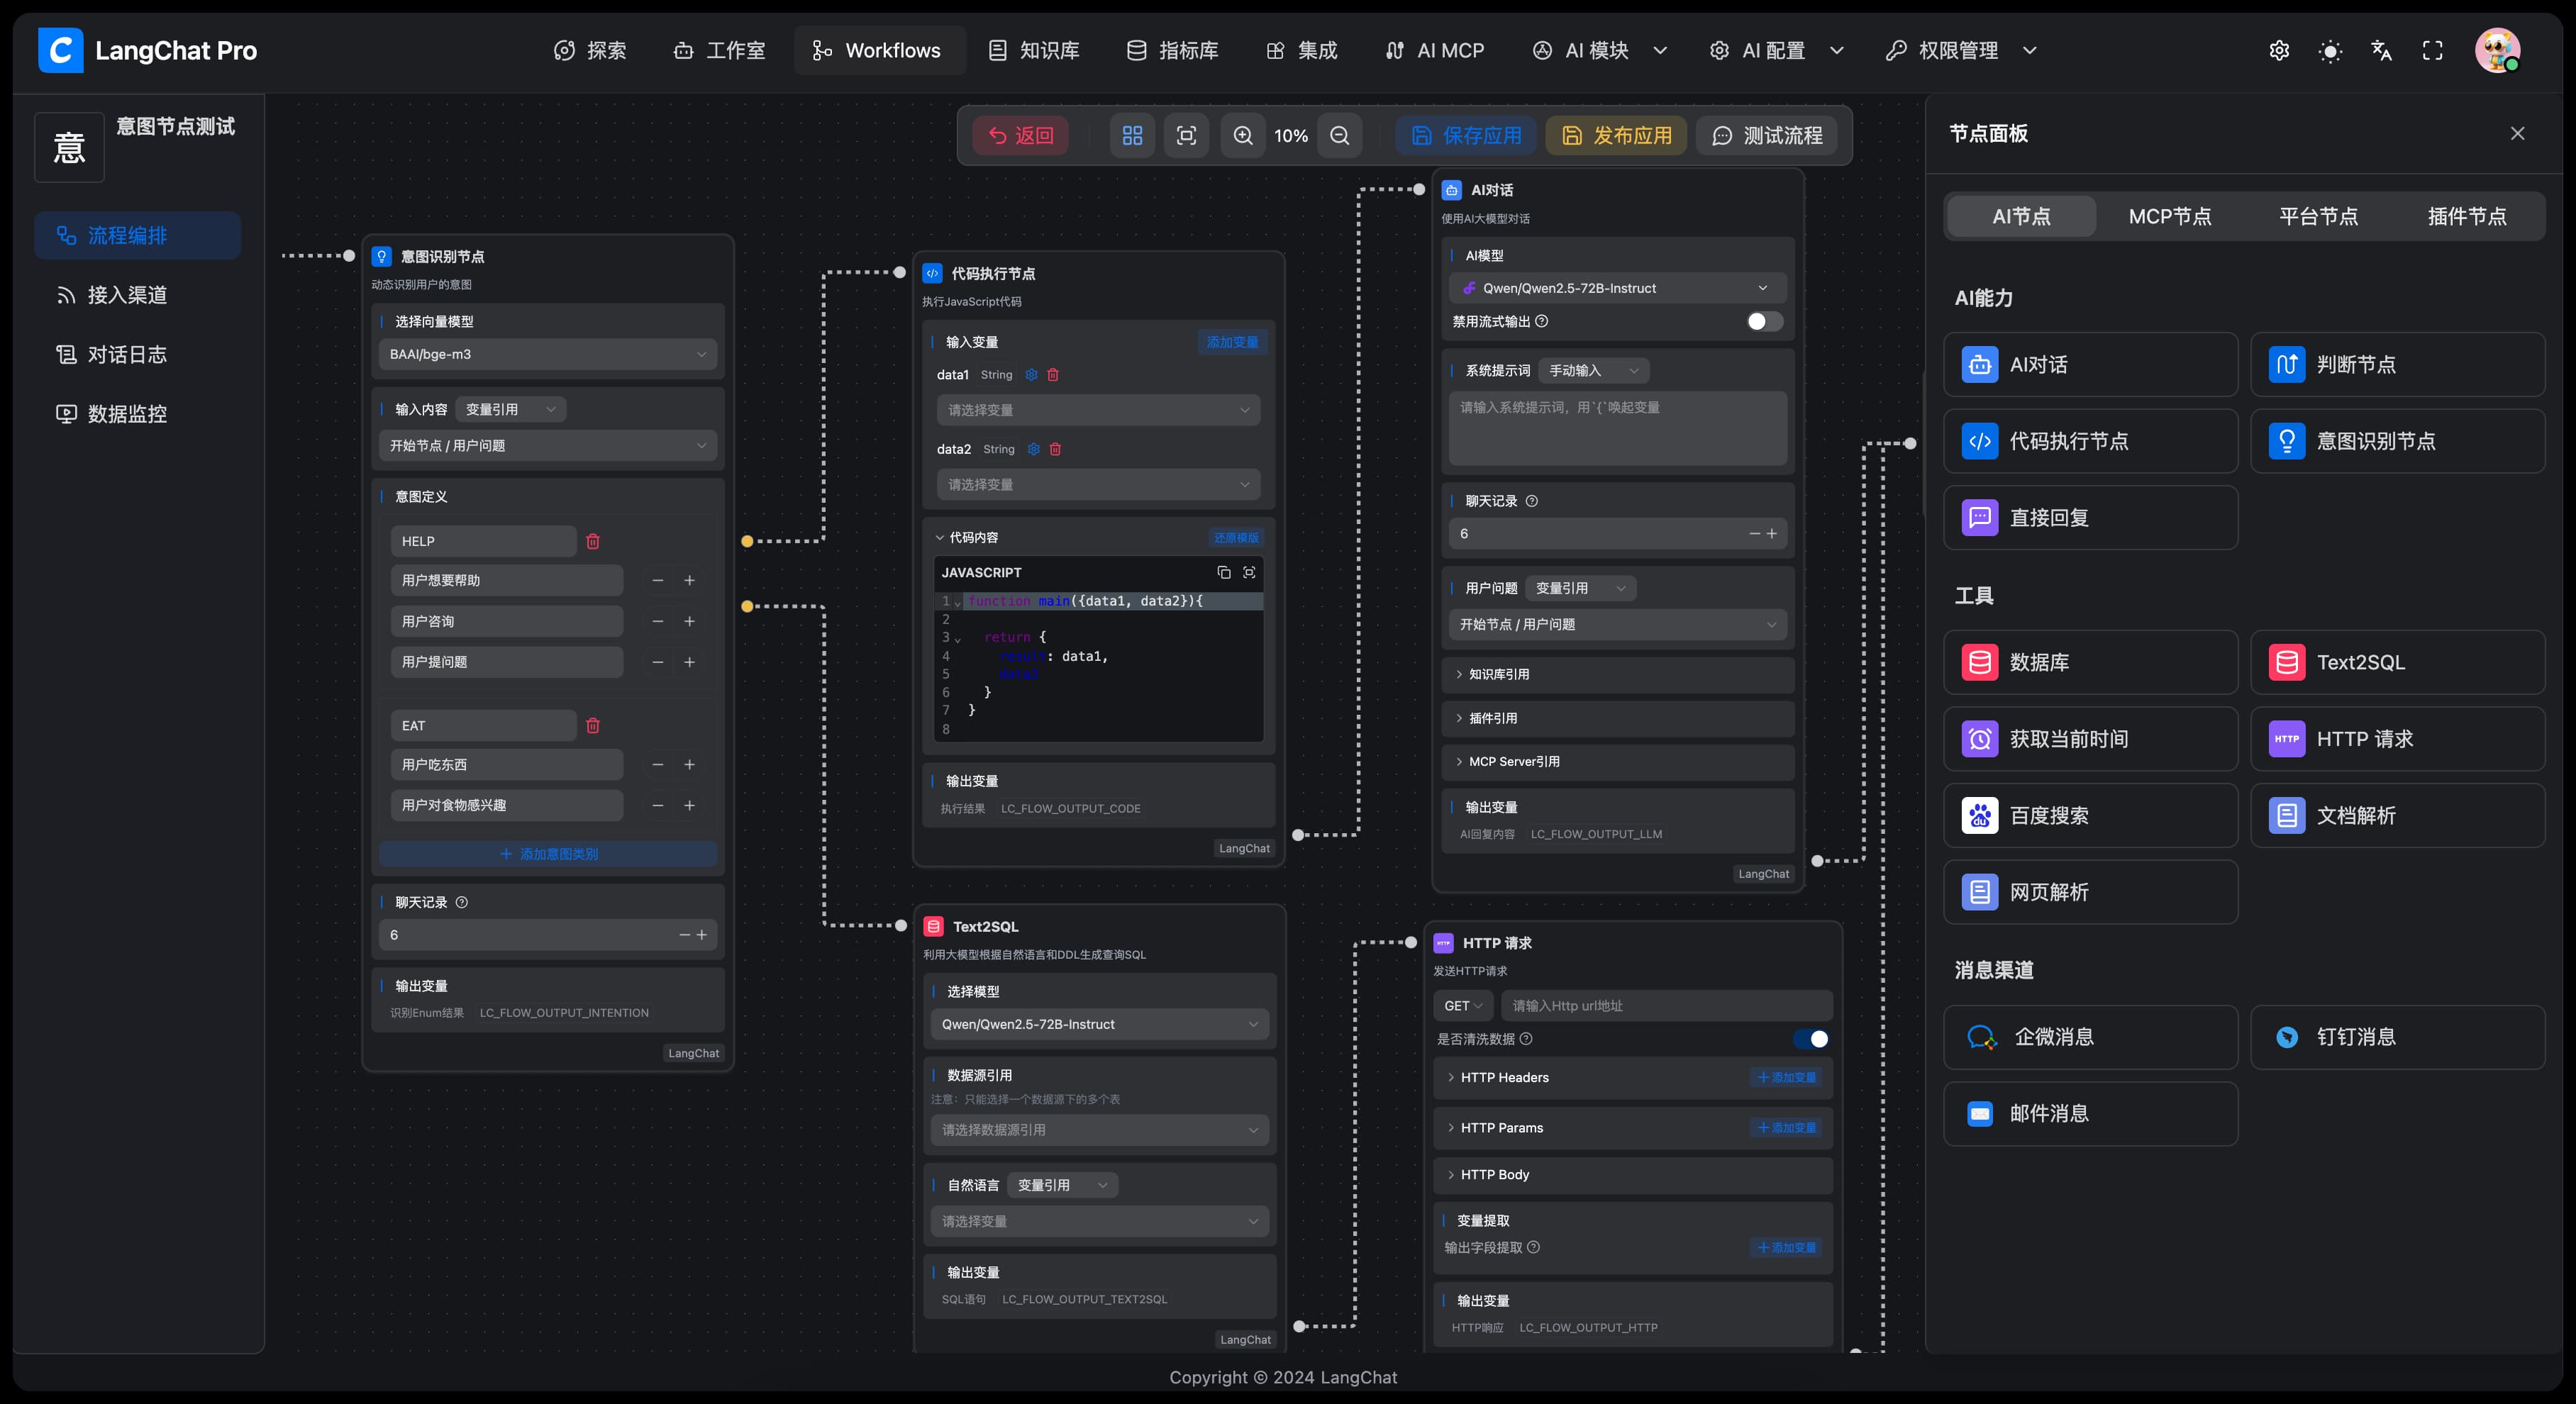Image resolution: width=2576 pixels, height=1404 pixels.
Task: Add the 判断节点 from node panel
Action: (x=2397, y=364)
